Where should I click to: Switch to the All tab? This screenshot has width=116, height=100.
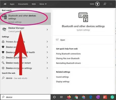(x=5, y=4)
